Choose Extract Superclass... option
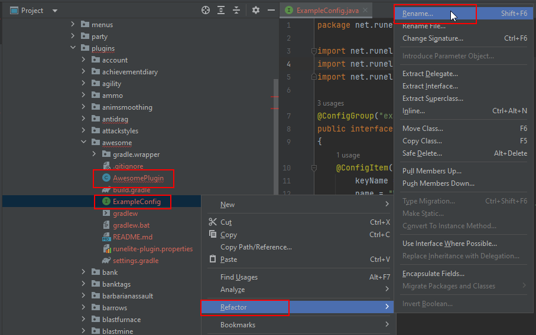Viewport: 536px width, 335px height. point(464,98)
